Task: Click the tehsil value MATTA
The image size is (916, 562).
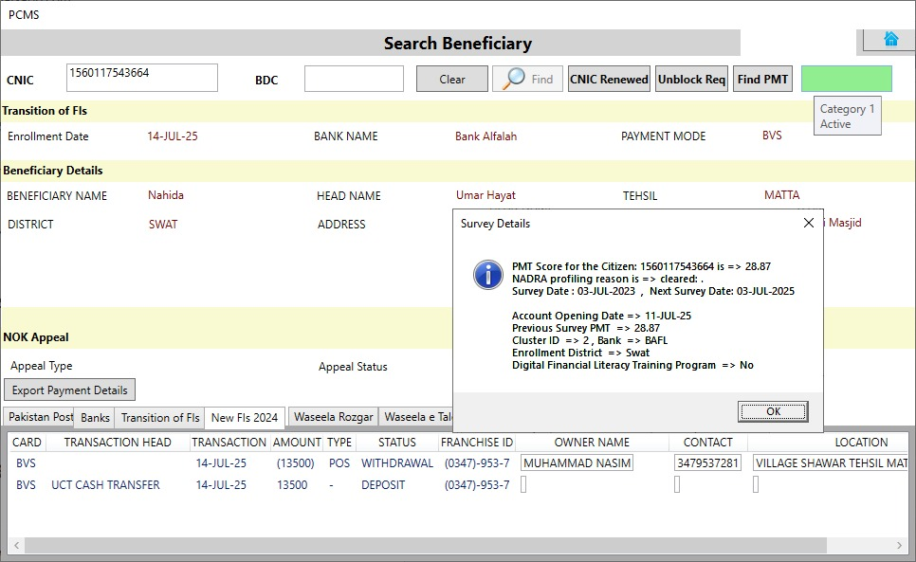Action: [x=781, y=195]
